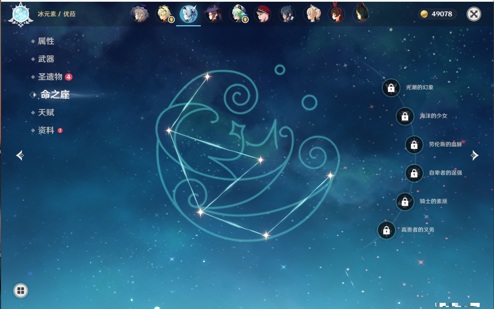This screenshot has width=494, height=309.
Task: Click the 49078 Mora balance
Action: pos(442,14)
